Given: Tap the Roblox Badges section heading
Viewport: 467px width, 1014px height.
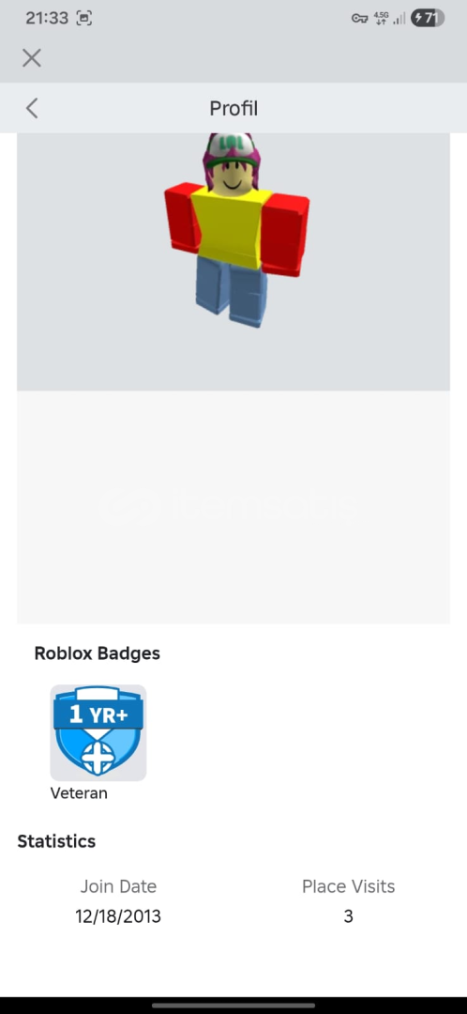Looking at the screenshot, I should 97,653.
